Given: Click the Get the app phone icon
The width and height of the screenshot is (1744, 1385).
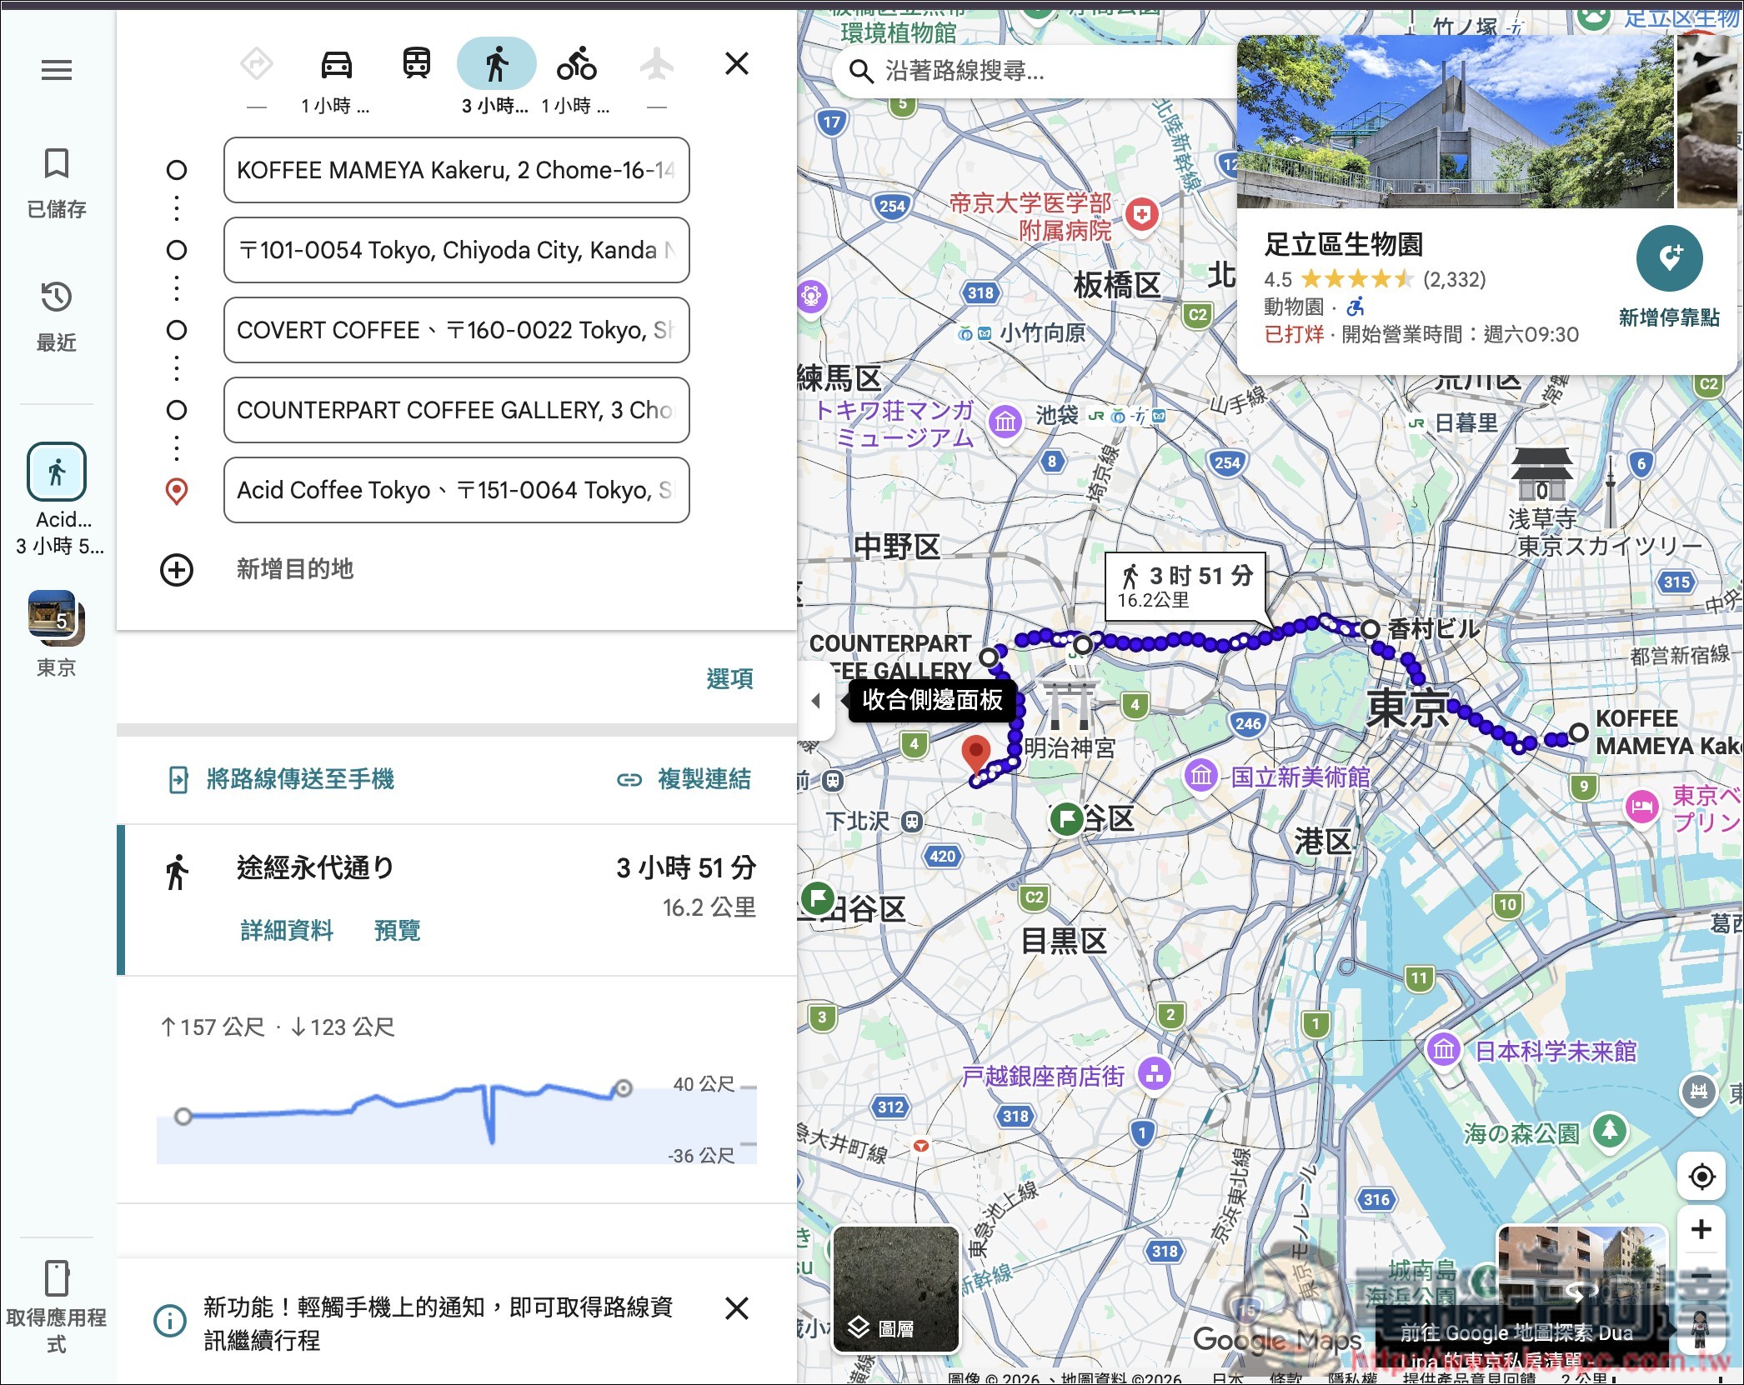Looking at the screenshot, I should pos(57,1278).
